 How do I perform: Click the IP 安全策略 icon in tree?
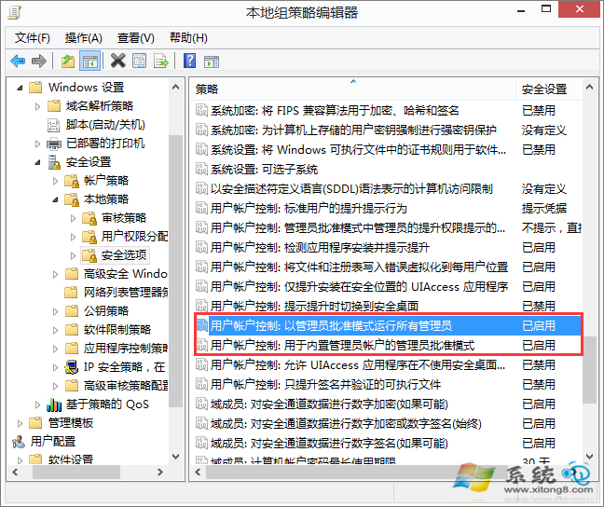[71, 367]
